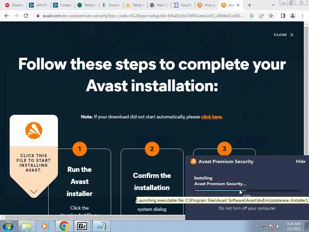Switch to the Temp Mail tab with the green icon

point(87,5)
